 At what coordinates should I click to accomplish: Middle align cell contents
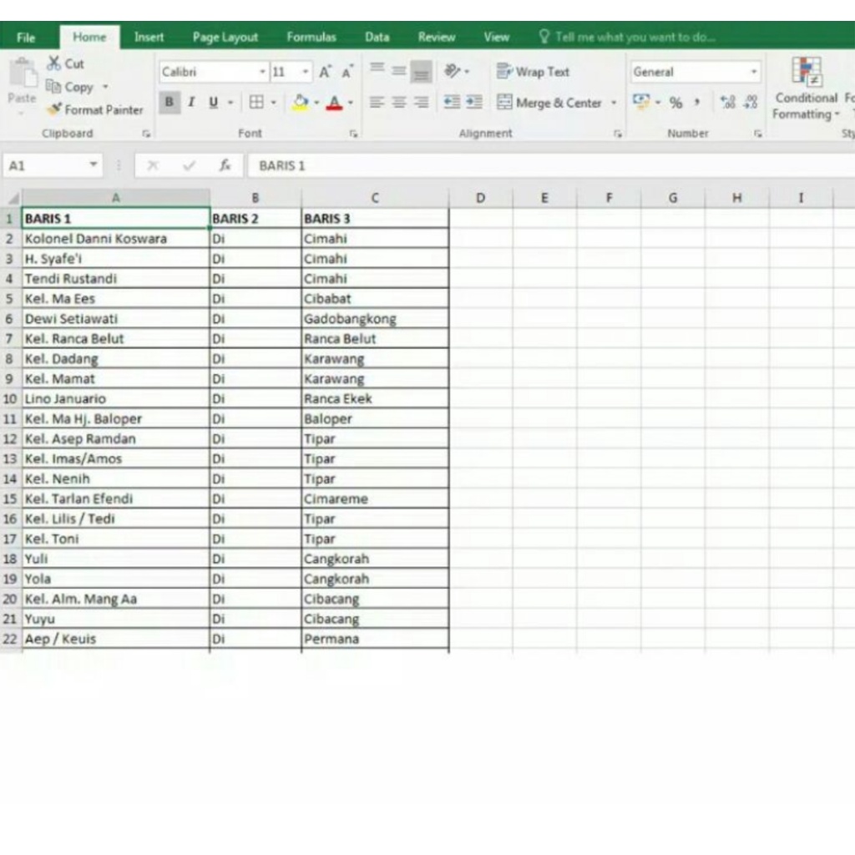pos(399,70)
